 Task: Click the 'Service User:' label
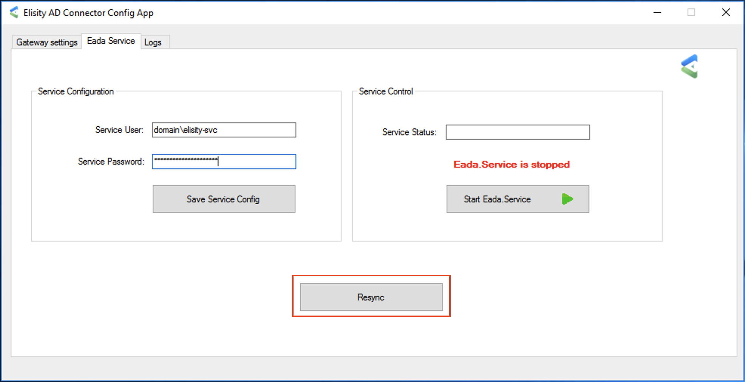(119, 130)
